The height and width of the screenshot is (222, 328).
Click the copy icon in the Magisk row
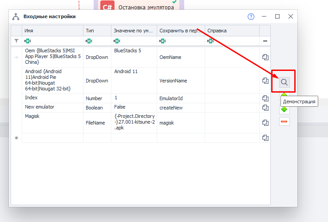[x=265, y=123]
